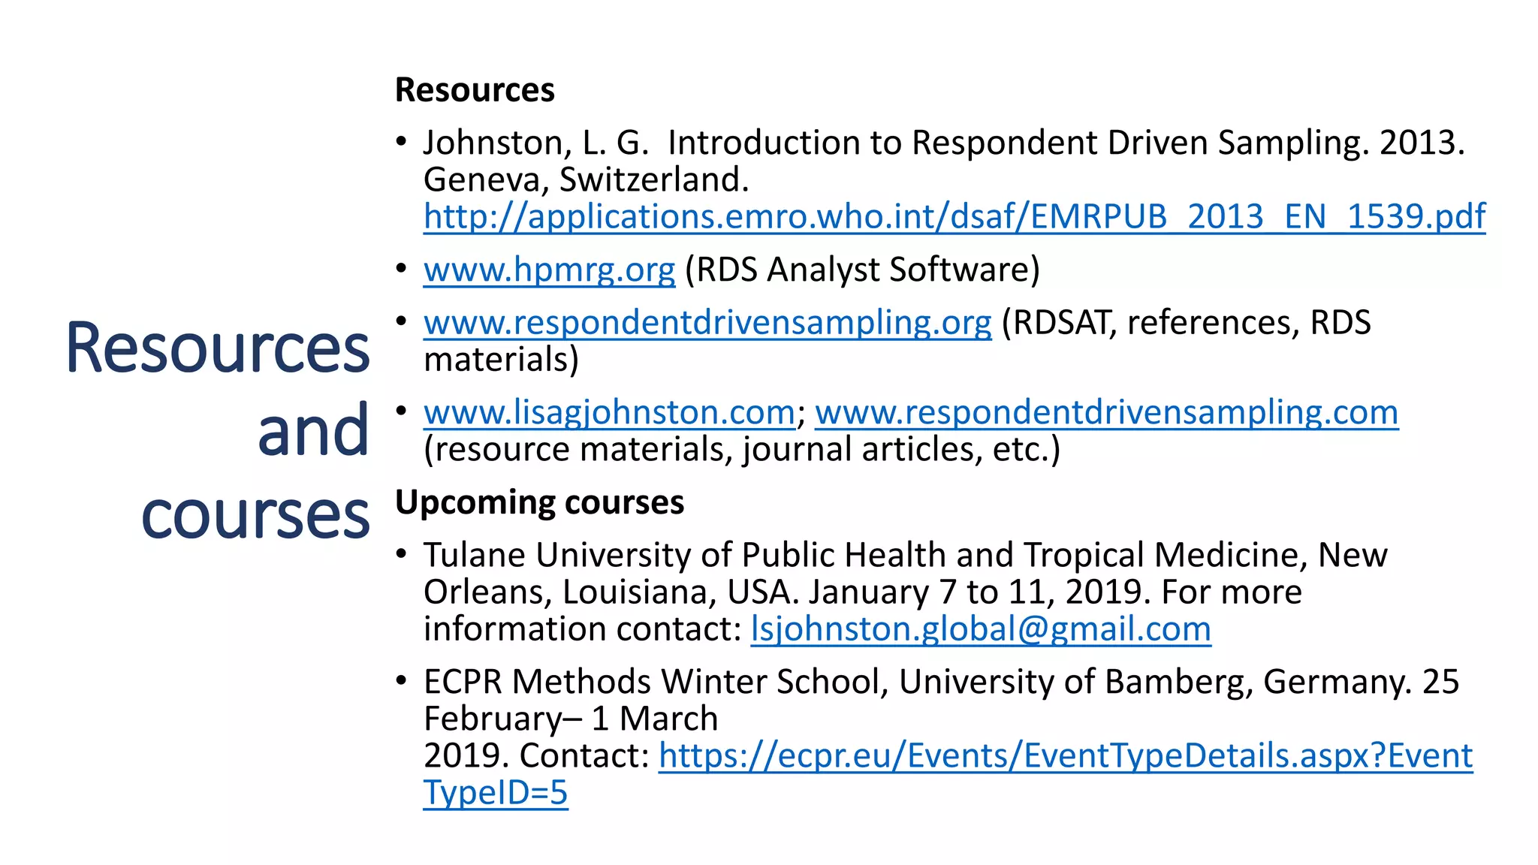Open www.respondentdrivensampling.org link
The height and width of the screenshot is (865, 1538).
click(x=707, y=323)
